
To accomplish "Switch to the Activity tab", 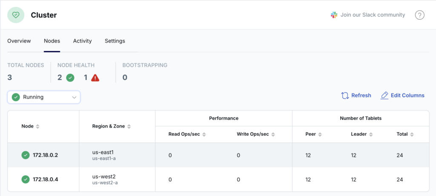I will pos(82,41).
